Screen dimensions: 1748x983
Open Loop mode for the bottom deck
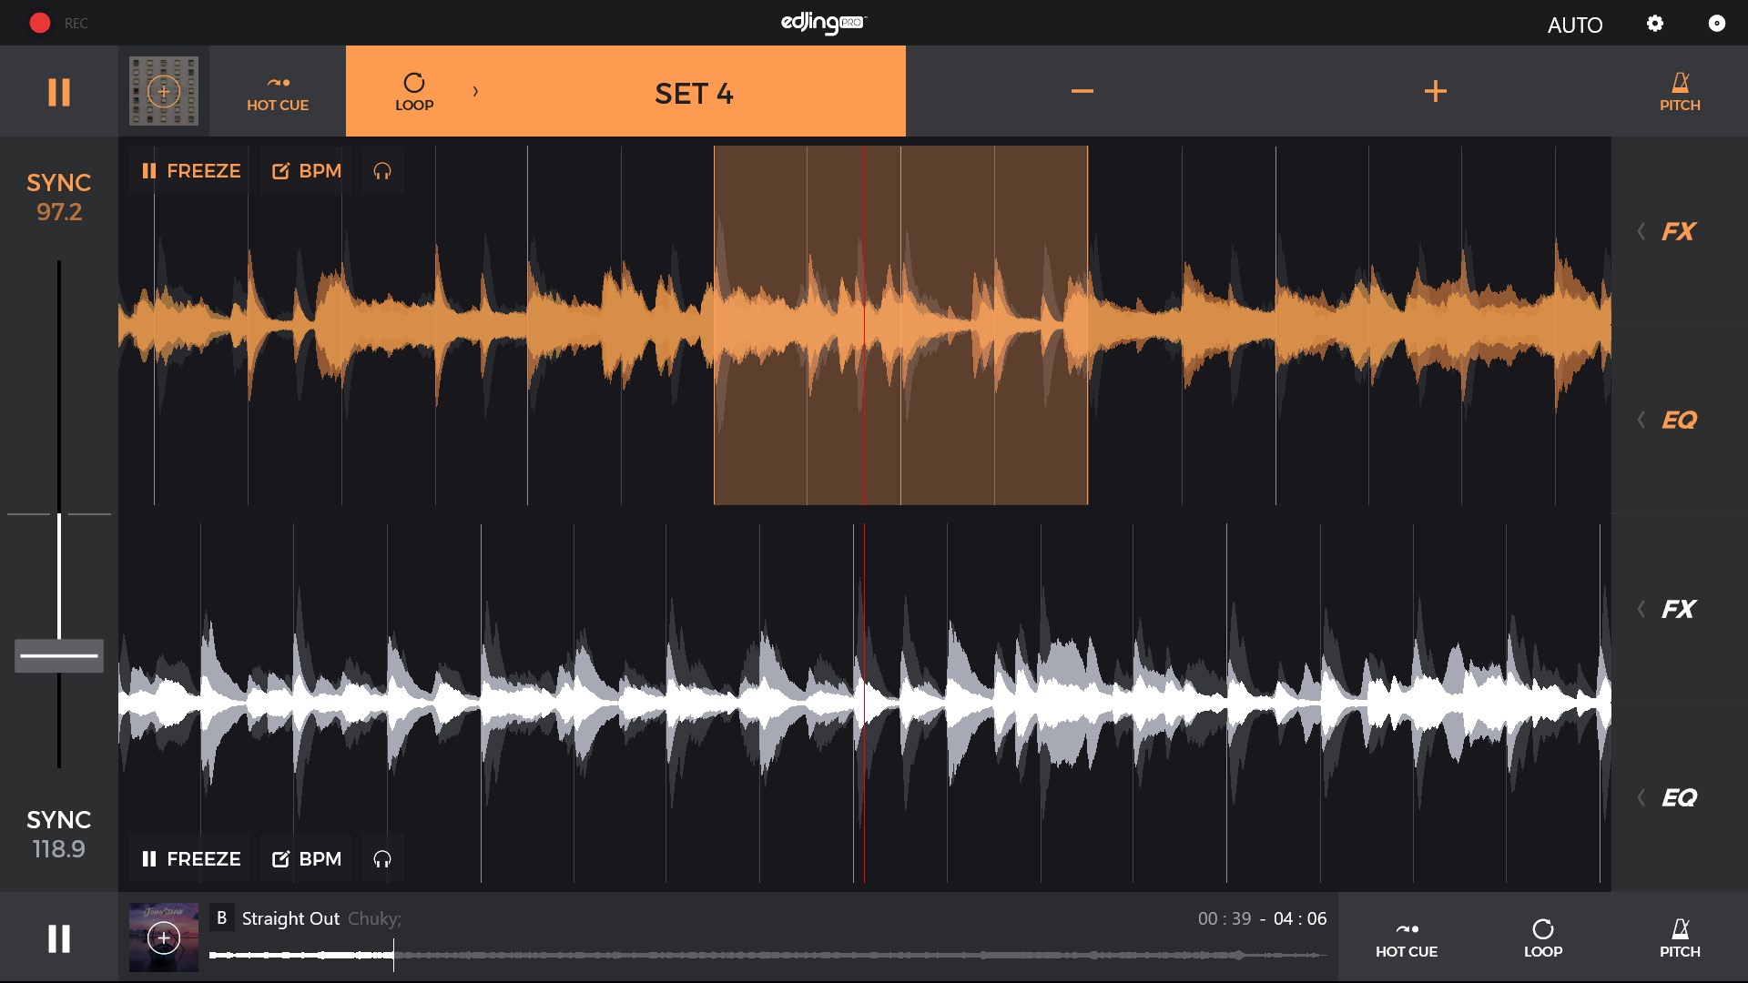(1543, 937)
